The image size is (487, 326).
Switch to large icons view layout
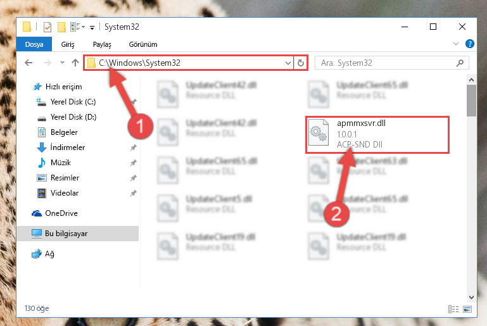(467, 309)
